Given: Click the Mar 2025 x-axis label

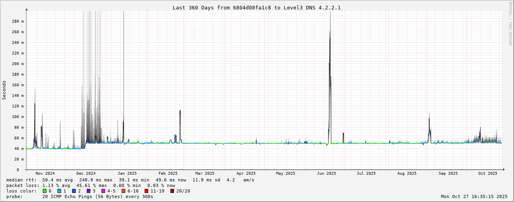Looking at the screenshot, I should tap(204, 173).
